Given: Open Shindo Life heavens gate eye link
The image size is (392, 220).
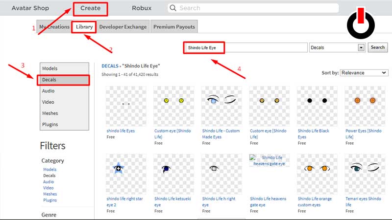Looking at the screenshot, I should pos(268,201).
